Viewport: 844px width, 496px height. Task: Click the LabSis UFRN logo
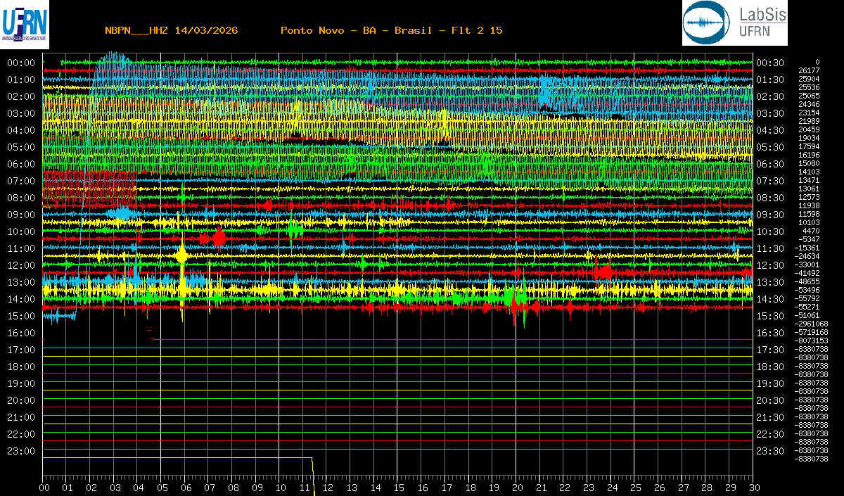[735, 23]
